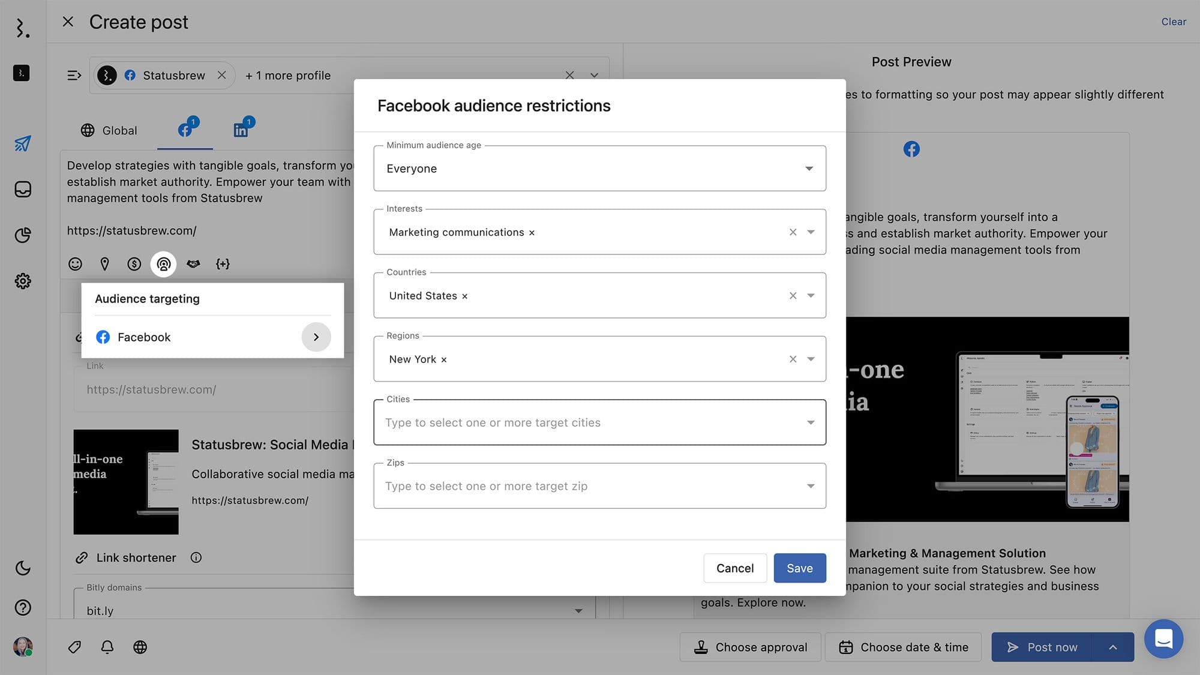Open the Engage inbox icon in sidebar
1200x675 pixels.
[23, 190]
